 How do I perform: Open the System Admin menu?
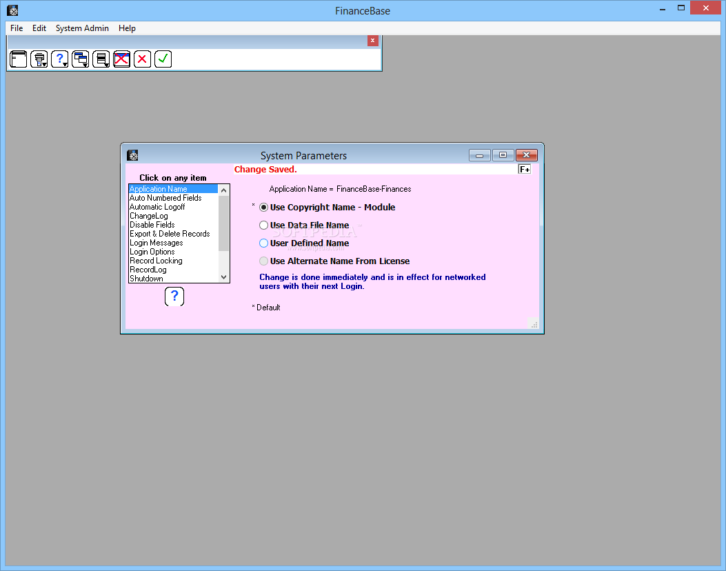point(83,28)
